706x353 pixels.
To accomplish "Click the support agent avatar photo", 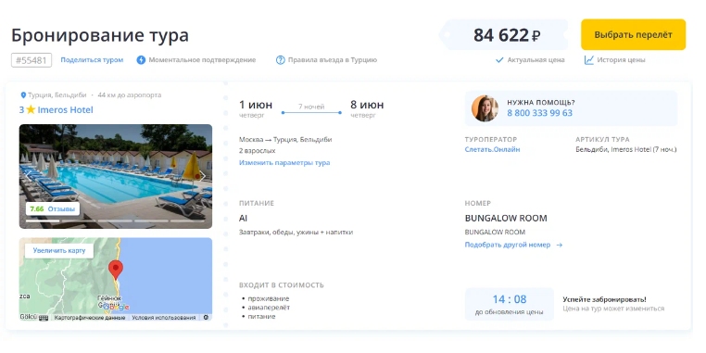I will [485, 108].
